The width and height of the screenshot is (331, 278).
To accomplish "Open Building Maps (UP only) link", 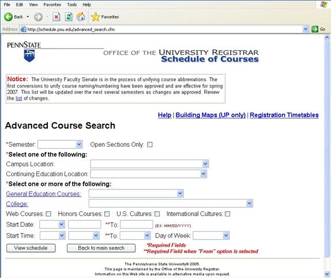I will click(211, 115).
